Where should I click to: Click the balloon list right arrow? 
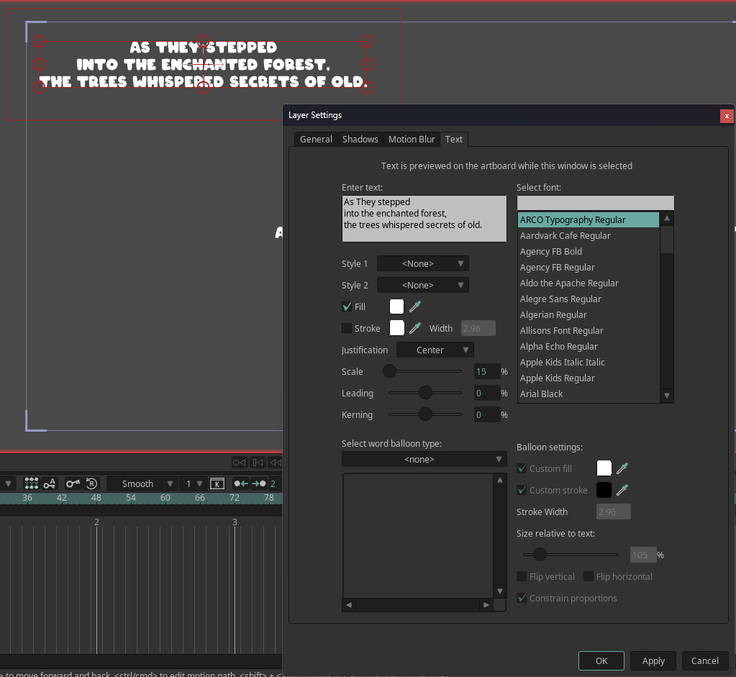pyautogui.click(x=486, y=605)
